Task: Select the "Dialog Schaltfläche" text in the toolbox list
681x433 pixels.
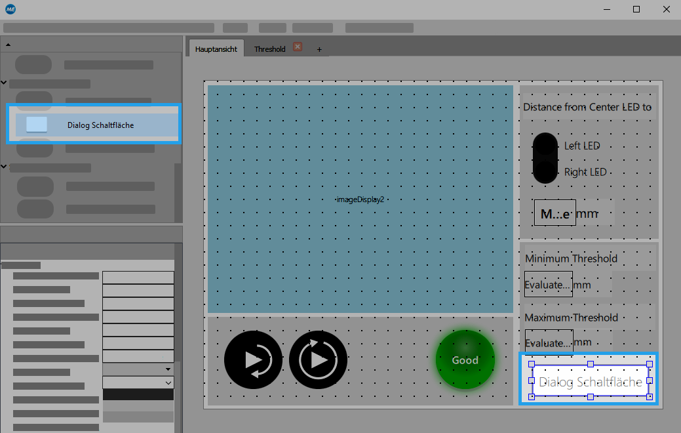Action: click(x=100, y=125)
